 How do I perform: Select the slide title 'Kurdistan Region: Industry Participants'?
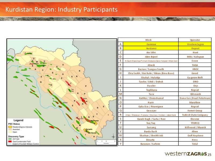(62, 9)
